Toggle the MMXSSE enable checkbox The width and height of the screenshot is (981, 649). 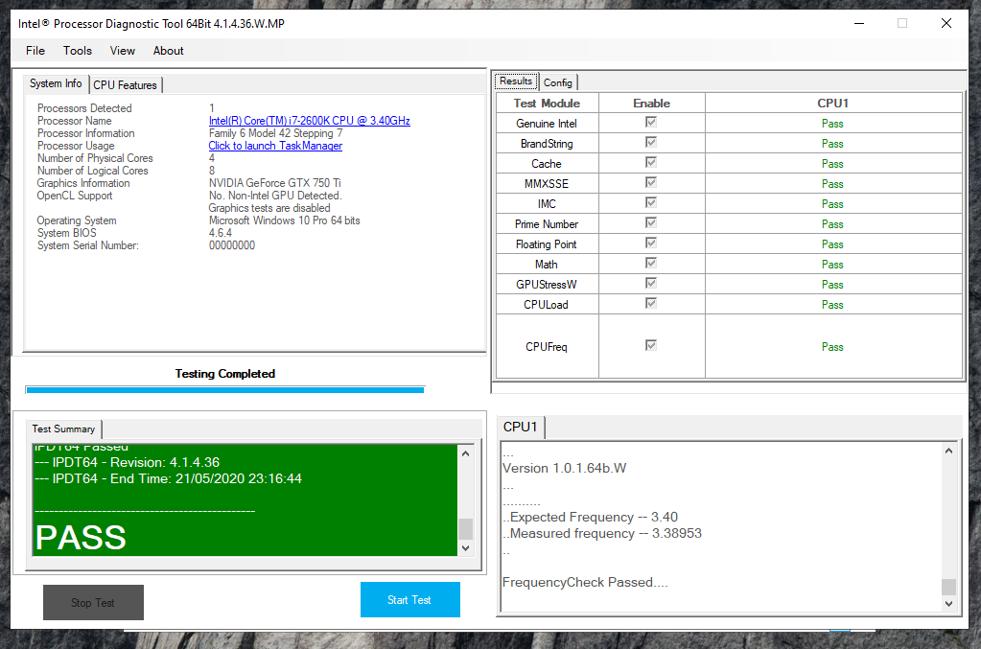[651, 182]
